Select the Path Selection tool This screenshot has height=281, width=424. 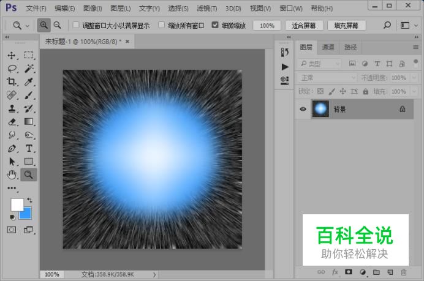click(12, 162)
